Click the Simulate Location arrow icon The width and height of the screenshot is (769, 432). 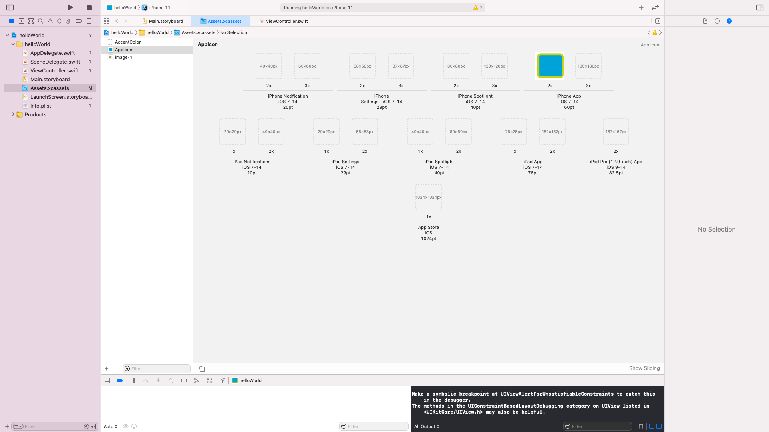(x=222, y=380)
